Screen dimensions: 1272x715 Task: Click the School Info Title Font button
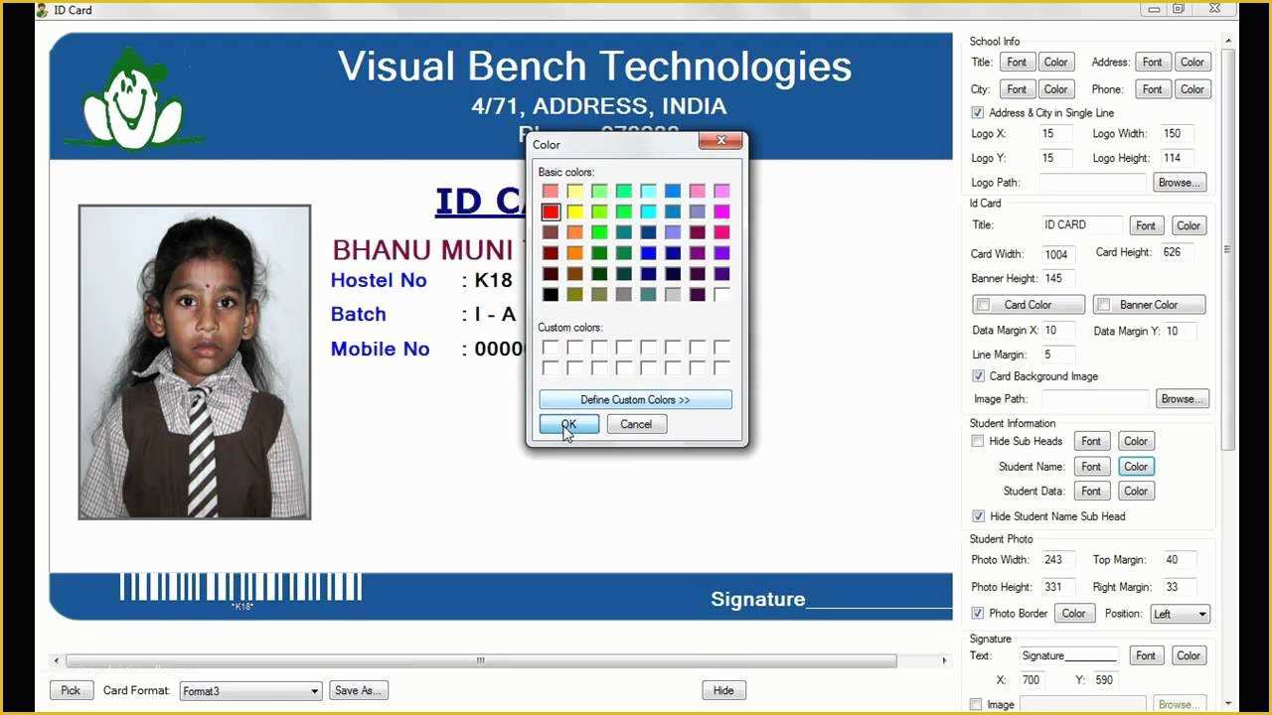[1017, 62]
